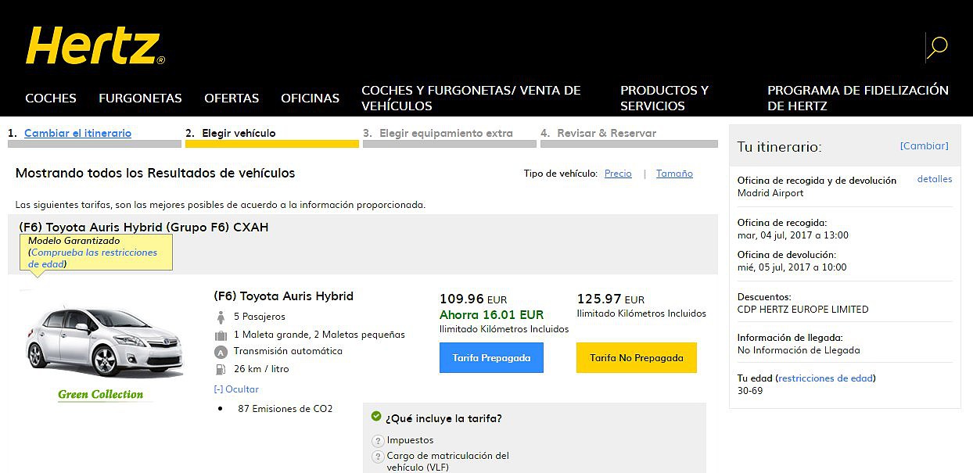The height and width of the screenshot is (473, 973).
Task: Open the Productos y Servicios menu
Action: [x=665, y=99]
